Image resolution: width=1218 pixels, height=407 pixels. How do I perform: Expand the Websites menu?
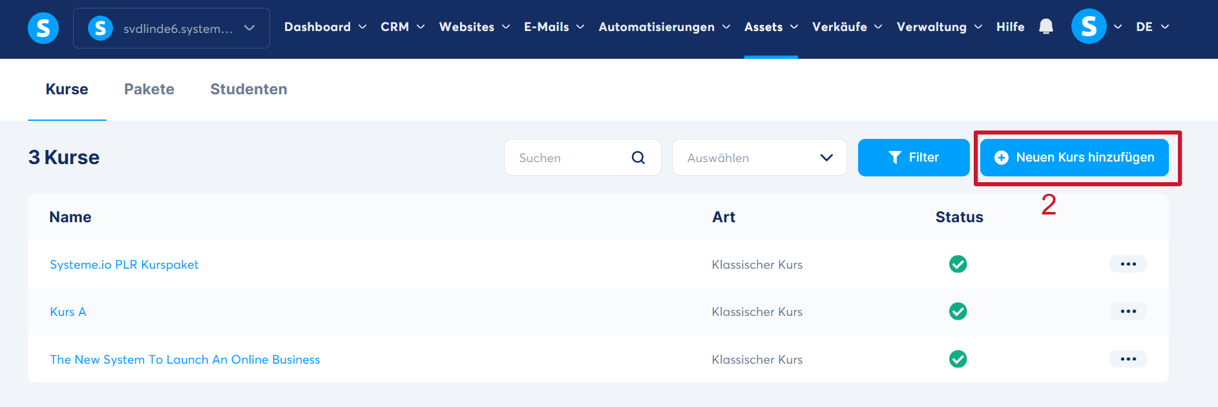pyautogui.click(x=474, y=27)
